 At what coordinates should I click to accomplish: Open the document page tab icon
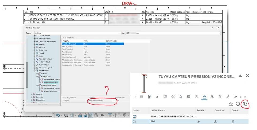click(220, 97)
